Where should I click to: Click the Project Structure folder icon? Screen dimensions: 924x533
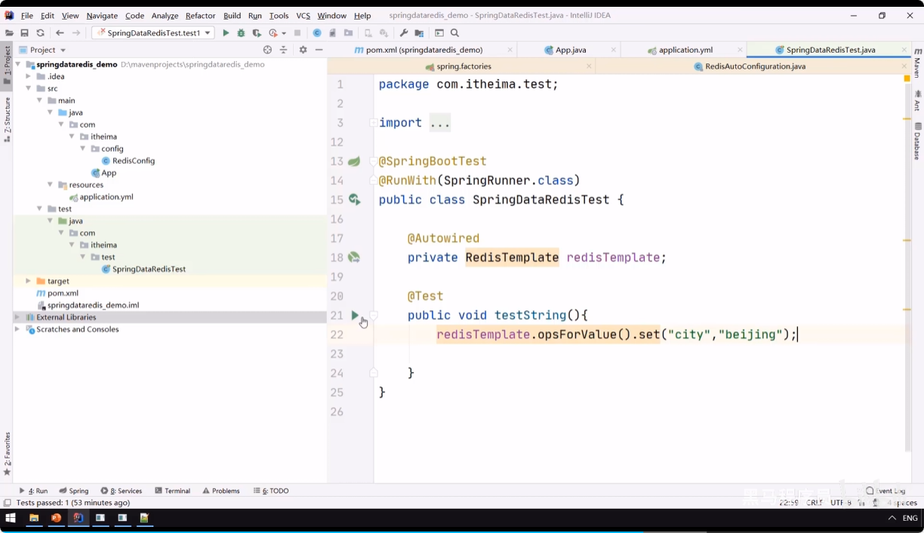coord(419,33)
